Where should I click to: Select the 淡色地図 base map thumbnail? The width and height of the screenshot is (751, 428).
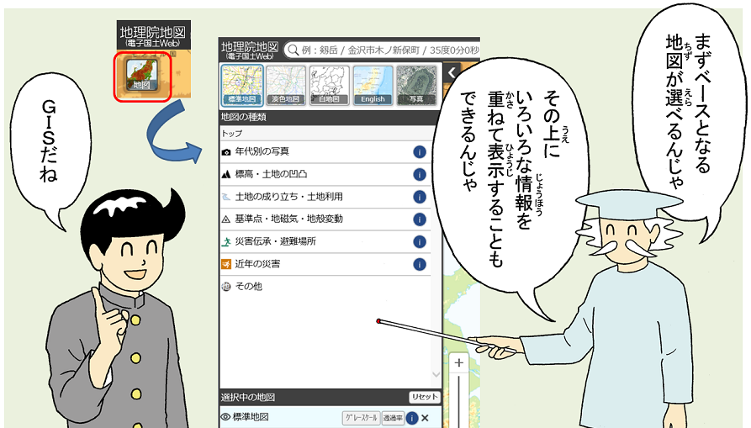tap(286, 85)
